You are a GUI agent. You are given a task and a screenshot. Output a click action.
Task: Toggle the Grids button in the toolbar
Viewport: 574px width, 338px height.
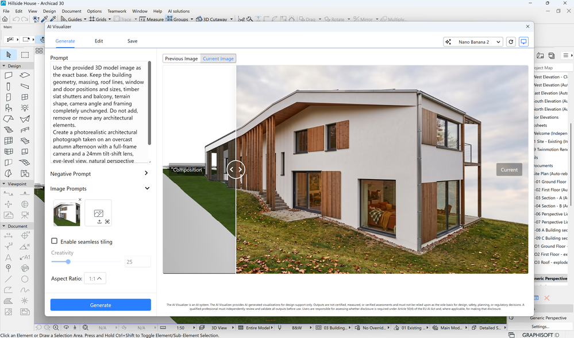click(x=97, y=19)
